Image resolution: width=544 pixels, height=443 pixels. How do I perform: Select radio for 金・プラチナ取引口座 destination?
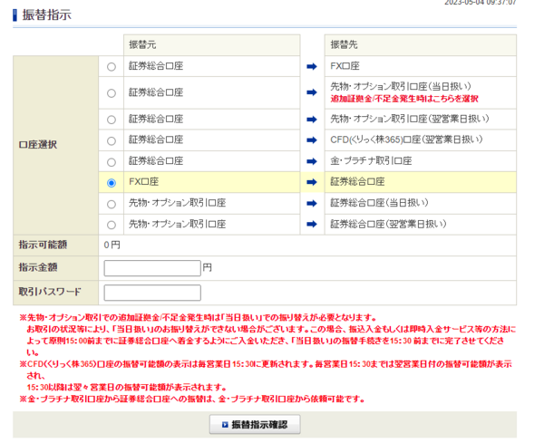(x=111, y=162)
